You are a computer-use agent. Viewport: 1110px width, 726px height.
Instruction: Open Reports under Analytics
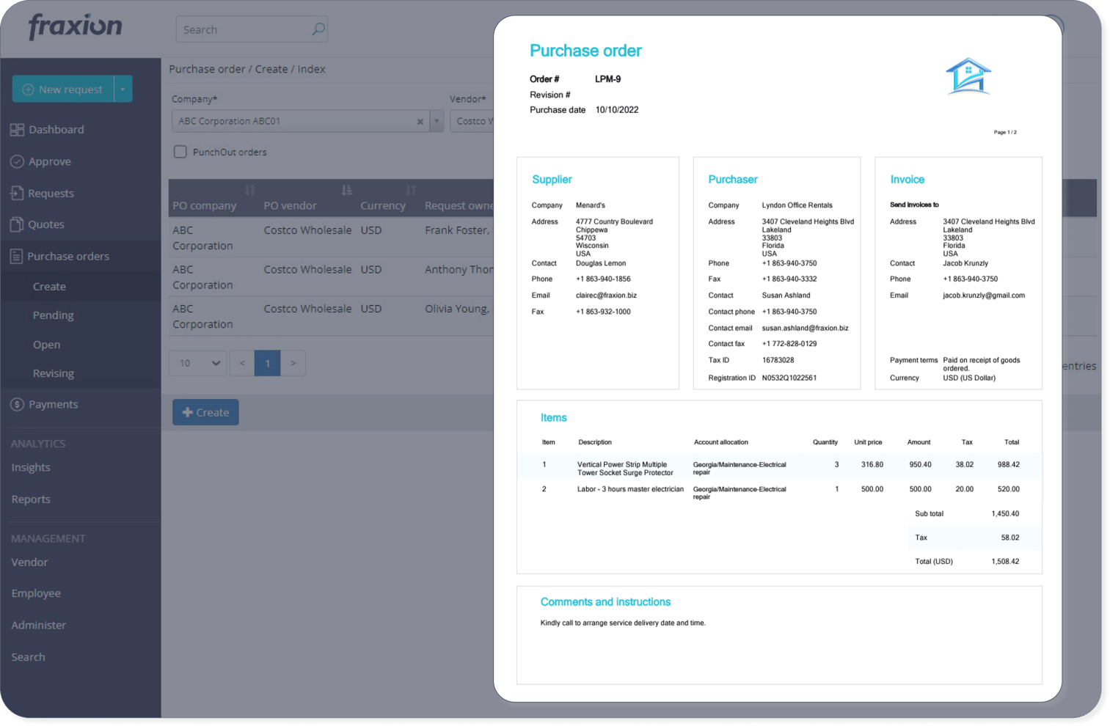coord(31,499)
